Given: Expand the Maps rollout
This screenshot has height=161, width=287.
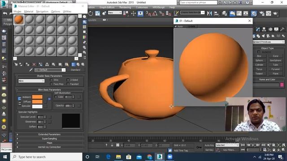Looking at the screenshot, I should 49,143.
